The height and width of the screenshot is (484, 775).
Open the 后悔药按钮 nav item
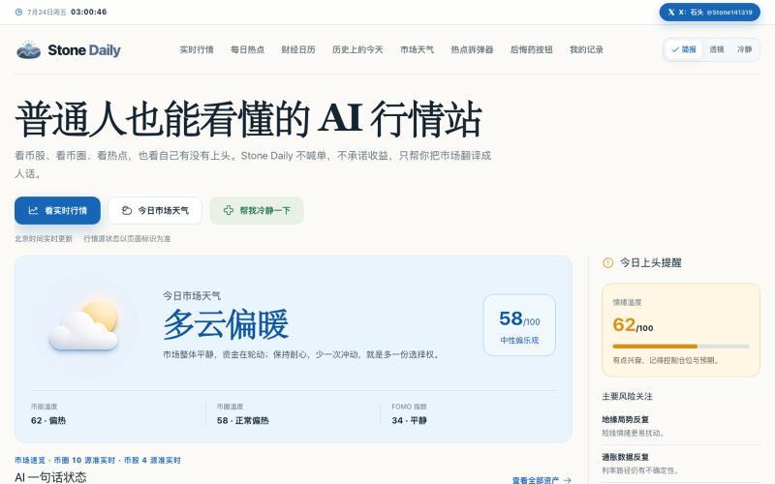(x=531, y=49)
